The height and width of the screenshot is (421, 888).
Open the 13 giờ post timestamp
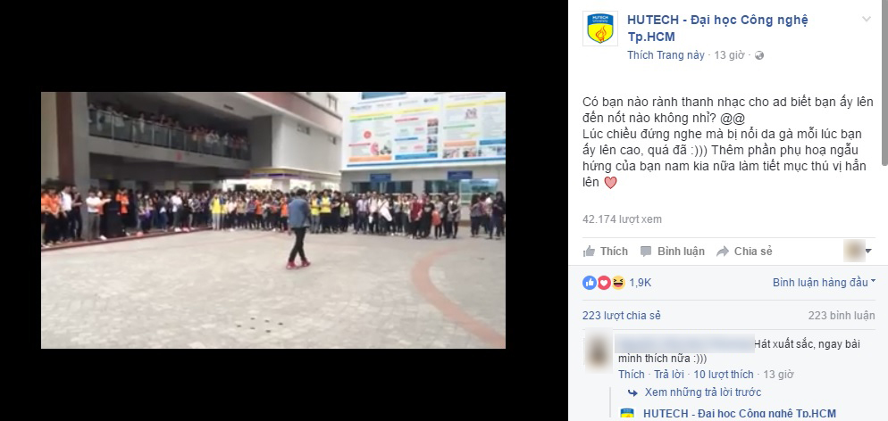(728, 55)
